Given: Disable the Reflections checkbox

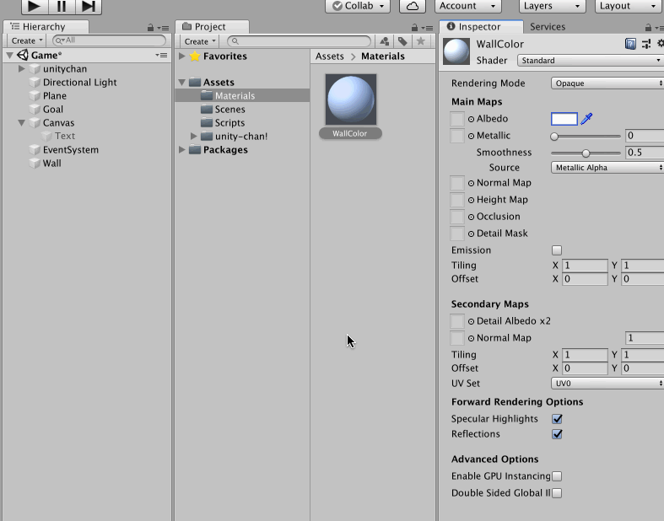Looking at the screenshot, I should point(557,434).
